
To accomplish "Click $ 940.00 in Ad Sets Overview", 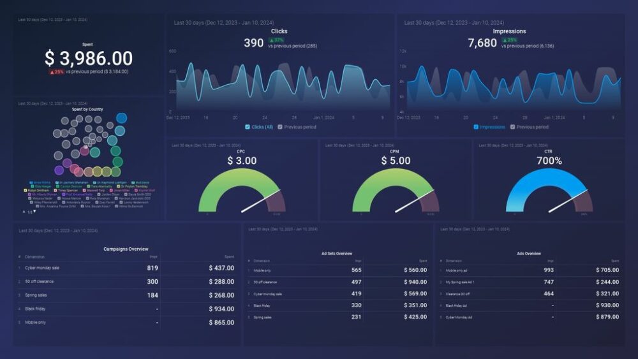I will (415, 282).
